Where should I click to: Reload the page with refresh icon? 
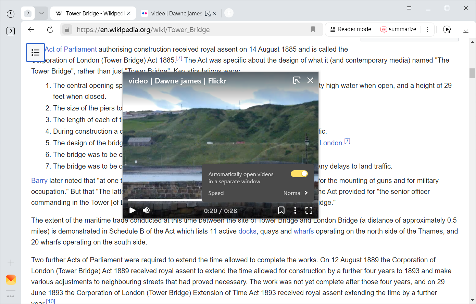click(x=50, y=30)
